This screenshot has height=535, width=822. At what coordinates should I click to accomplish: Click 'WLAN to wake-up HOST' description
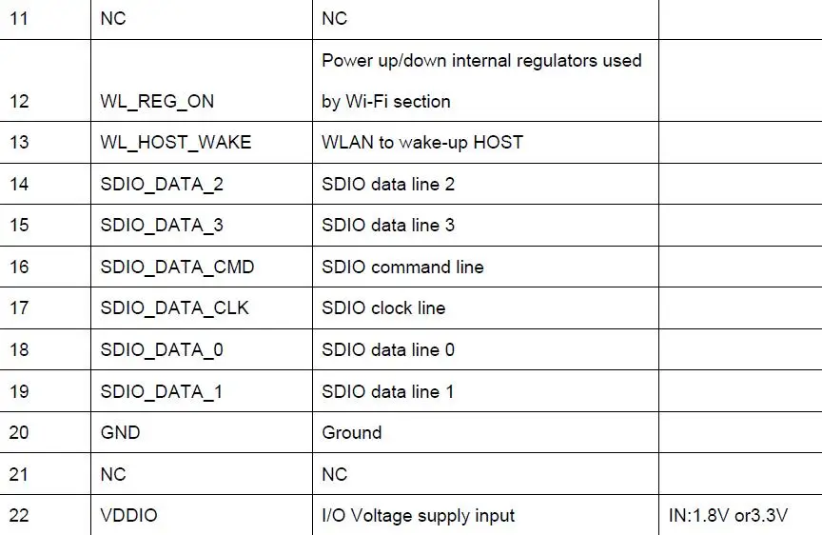[x=422, y=143]
